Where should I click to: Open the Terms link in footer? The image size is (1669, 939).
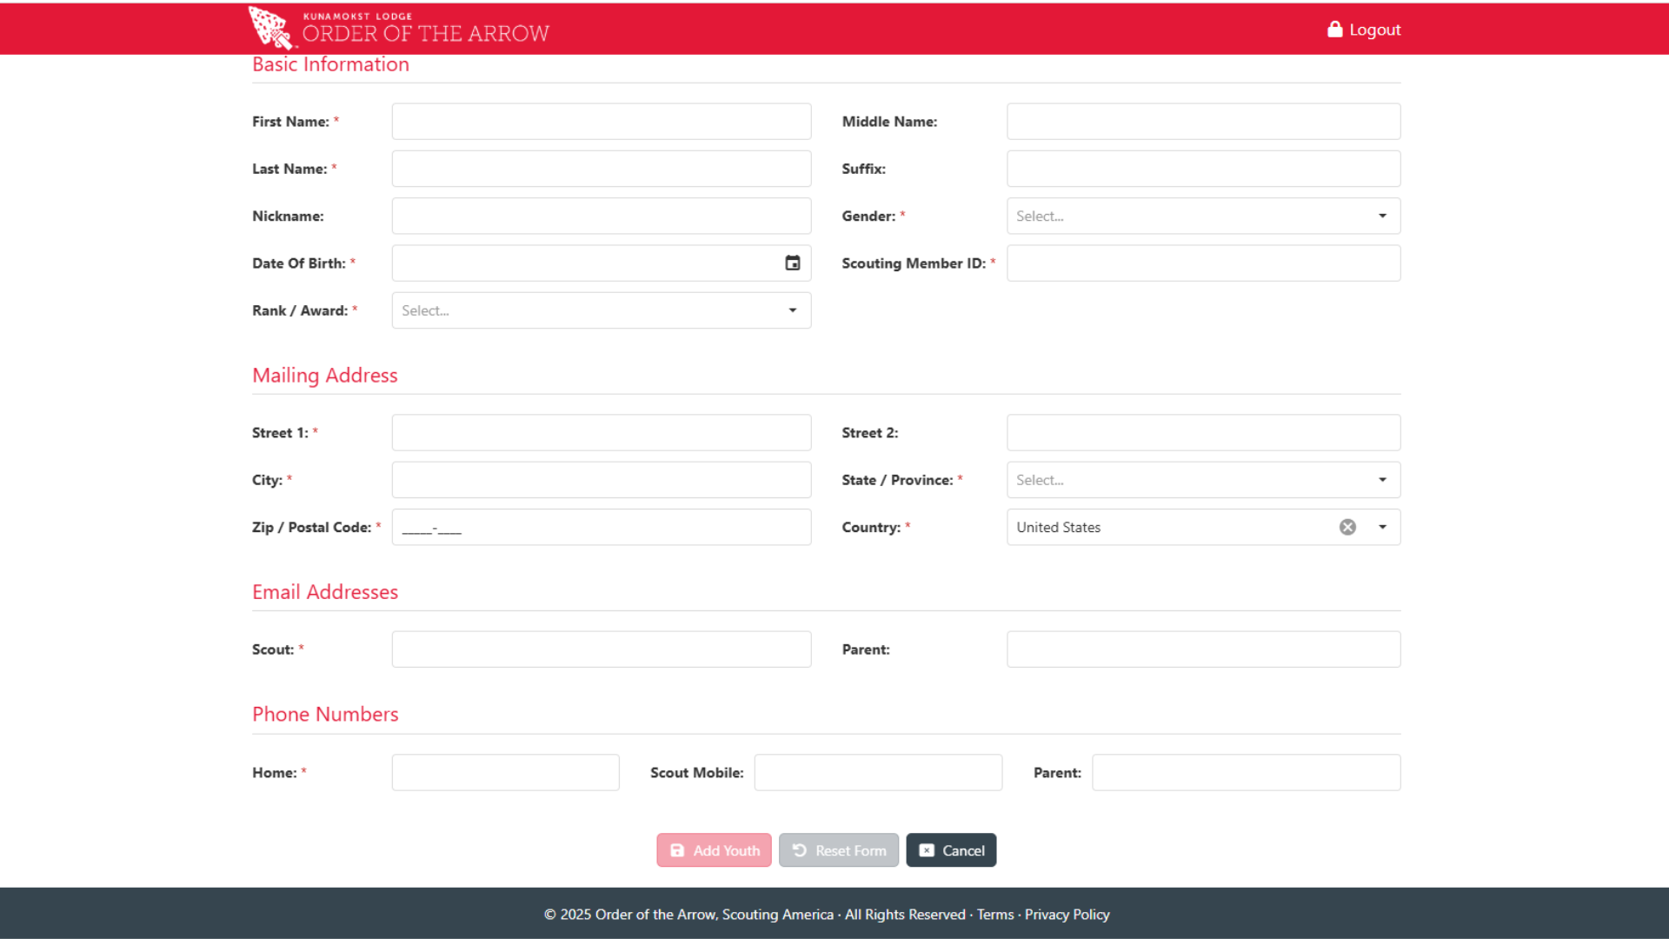[x=994, y=915]
